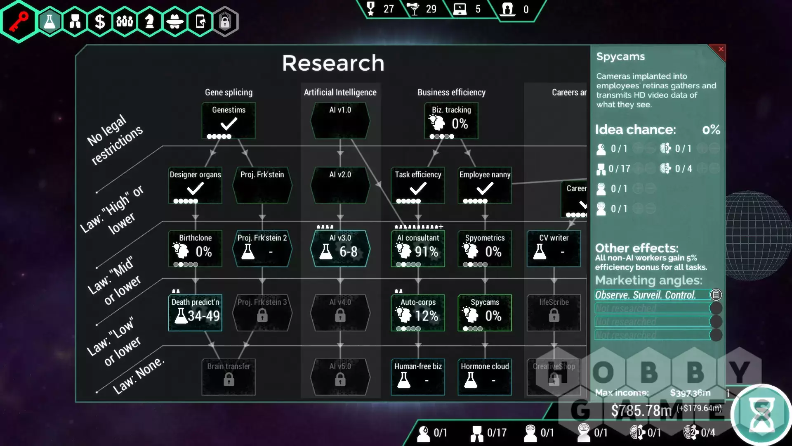Click the clipboard icon beside Observe. Surveil. Control.

point(716,294)
